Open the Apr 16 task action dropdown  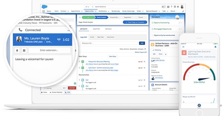(x=145, y=61)
